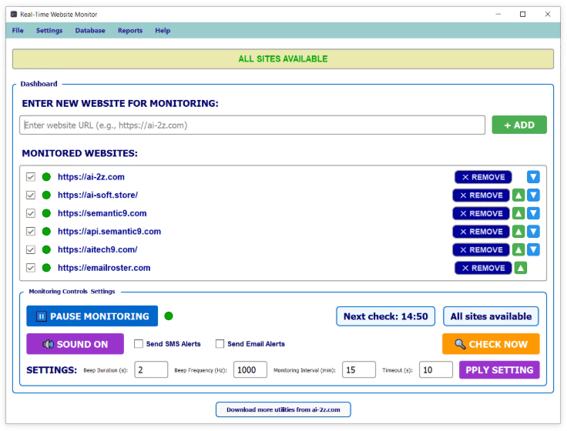Click the + ADD button
This screenshot has height=431, width=567.
(x=519, y=125)
